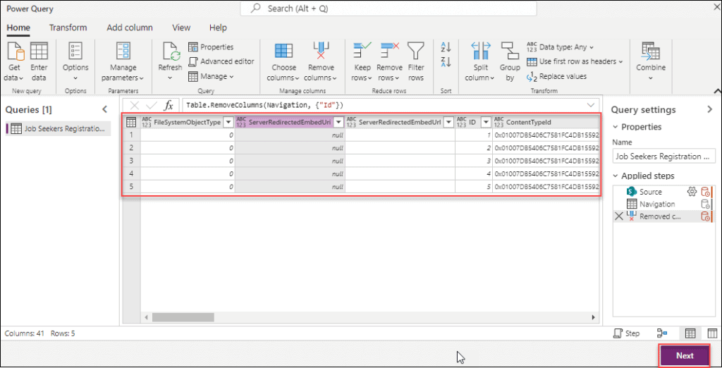The height and width of the screenshot is (368, 722).
Task: Collapse the Queries pane
Action: point(104,109)
